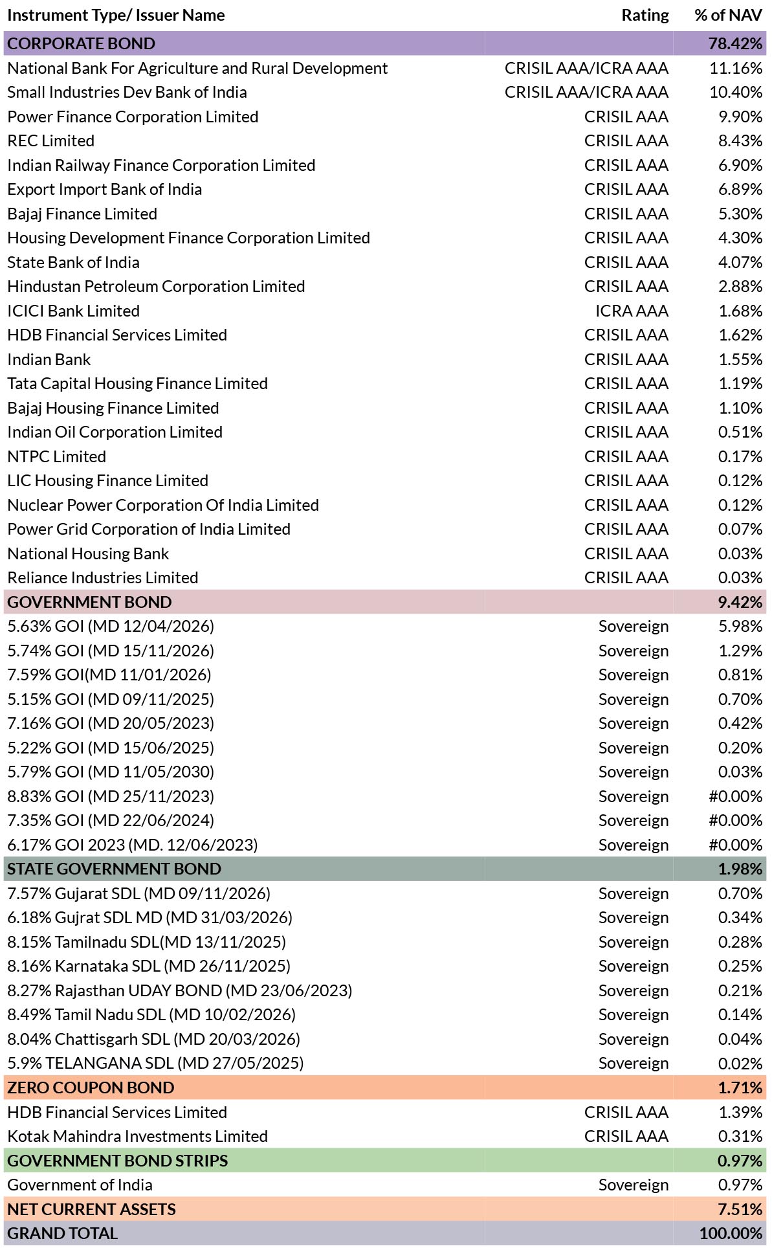The height and width of the screenshot is (1250, 772).
Task: Select National Bank For Agriculture and Rural Development
Action: 197,68
